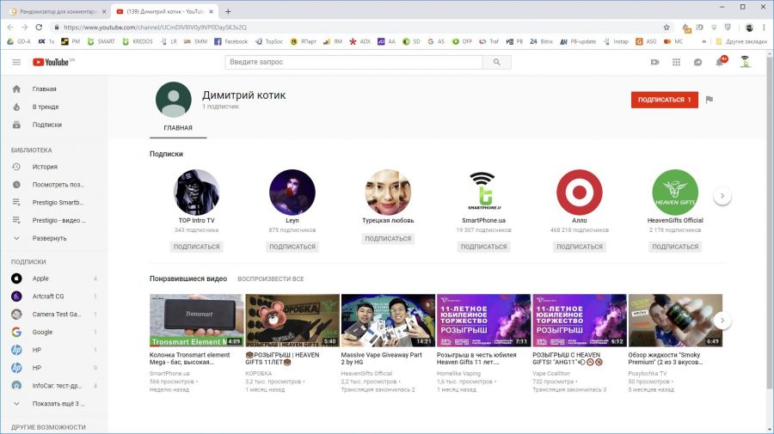Open the YouTube apps grid icon
The height and width of the screenshot is (434, 774).
tap(676, 62)
